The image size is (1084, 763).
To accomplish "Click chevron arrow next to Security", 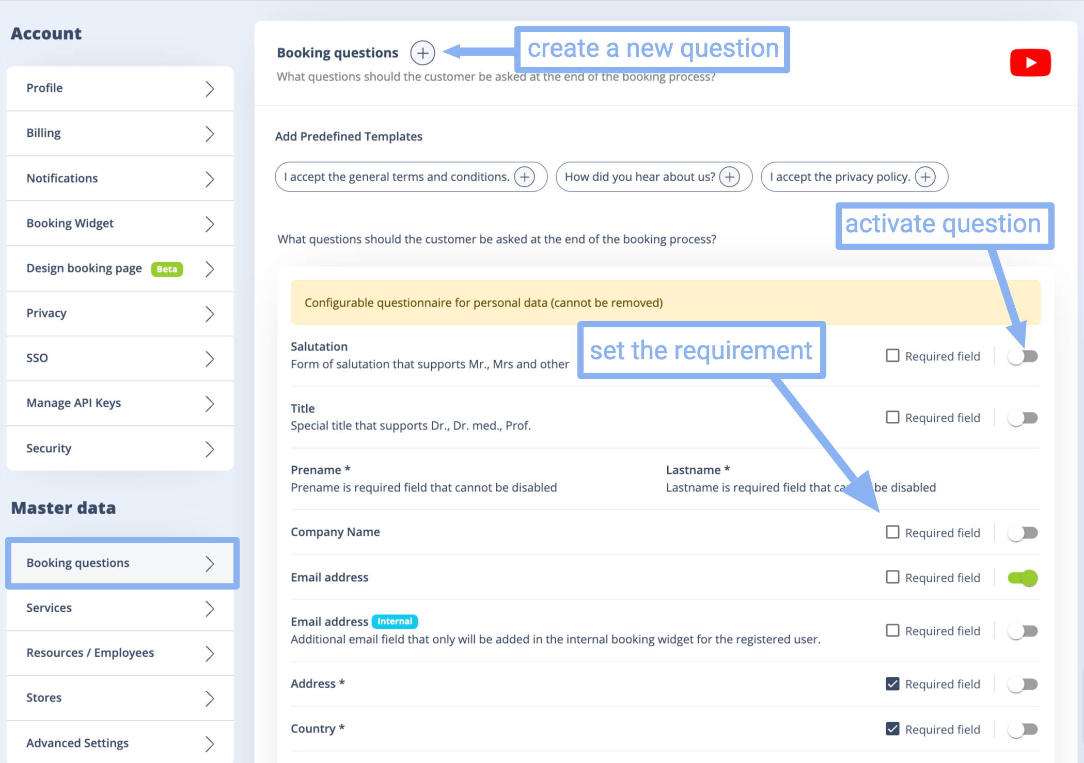I will click(x=209, y=449).
